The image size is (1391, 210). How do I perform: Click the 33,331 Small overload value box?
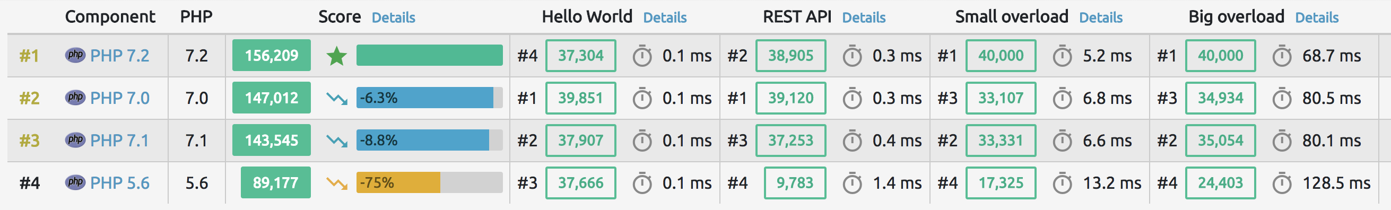click(1001, 141)
